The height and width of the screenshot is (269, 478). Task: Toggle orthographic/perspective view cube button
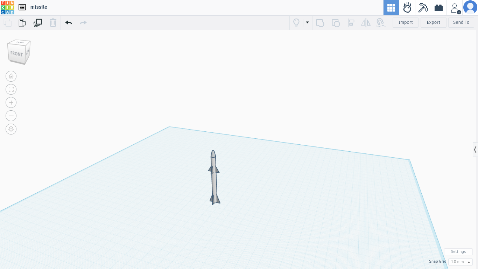[x=11, y=129]
